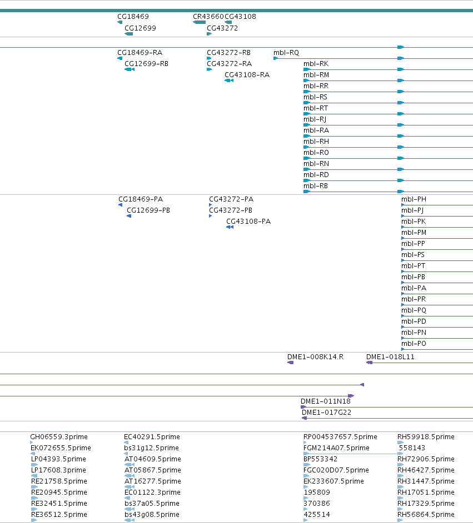The height and width of the screenshot is (523, 473).
Task: Select transcript CG43272-RA
Action: click(x=230, y=63)
